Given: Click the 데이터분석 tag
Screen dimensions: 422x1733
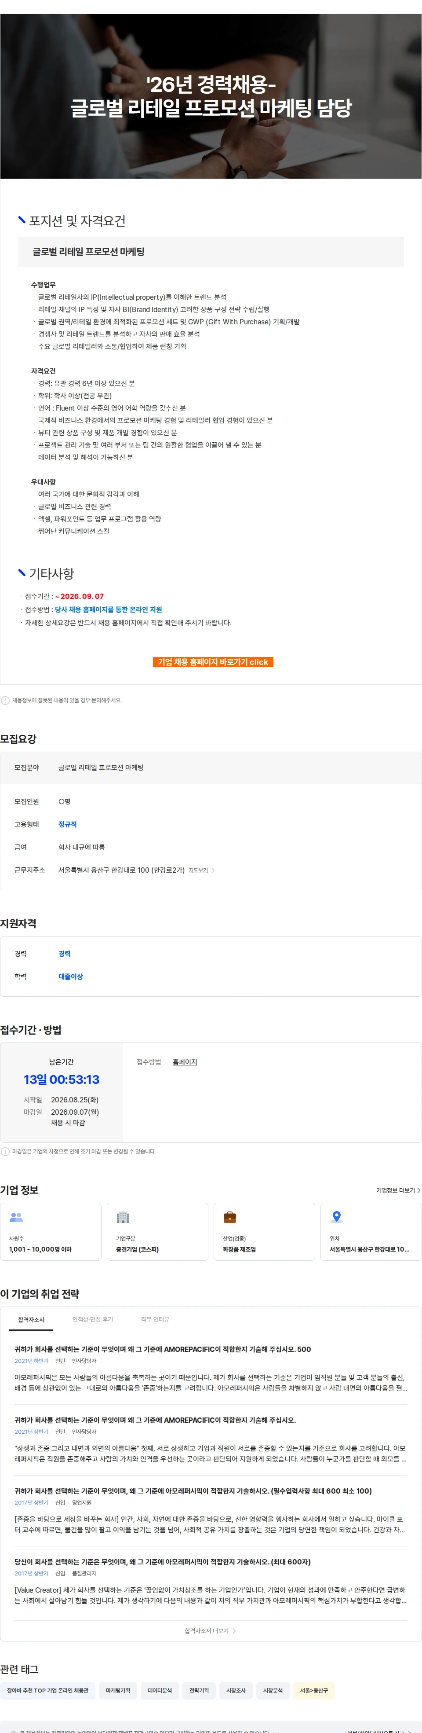Looking at the screenshot, I should click(x=160, y=1690).
